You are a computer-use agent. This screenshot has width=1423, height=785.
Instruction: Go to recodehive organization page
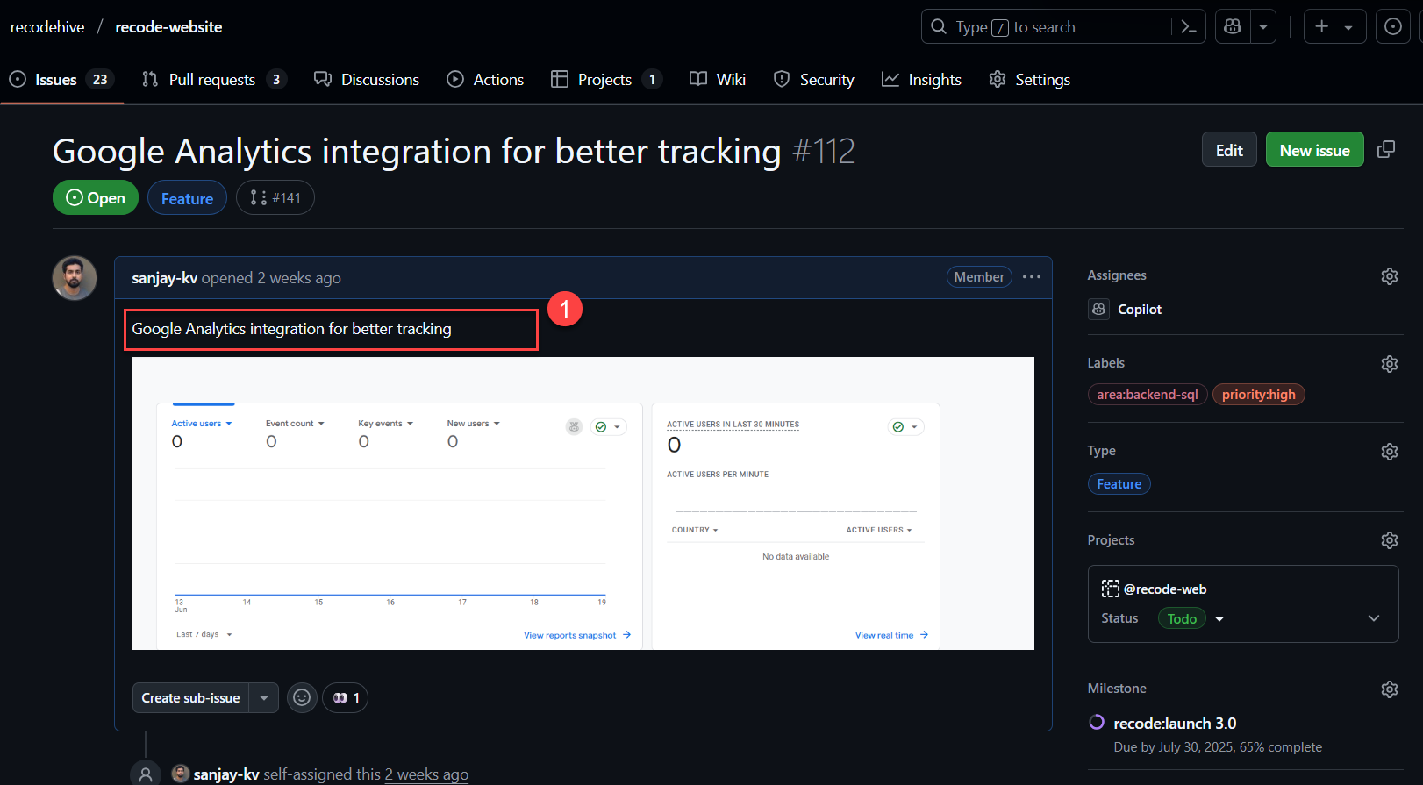pos(47,27)
